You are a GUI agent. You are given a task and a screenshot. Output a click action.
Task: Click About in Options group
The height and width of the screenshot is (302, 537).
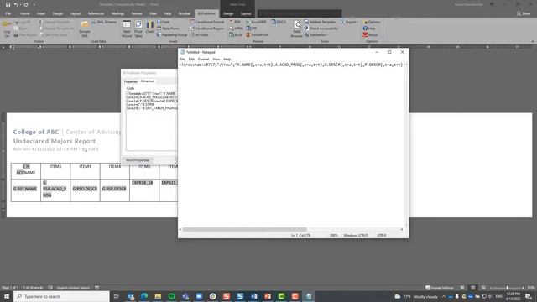(x=370, y=35)
